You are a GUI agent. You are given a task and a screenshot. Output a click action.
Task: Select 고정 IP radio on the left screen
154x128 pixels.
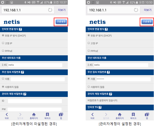point(3,43)
